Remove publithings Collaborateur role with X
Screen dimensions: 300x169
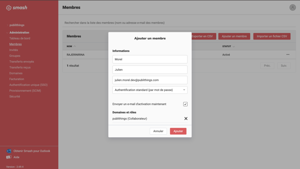(186, 119)
